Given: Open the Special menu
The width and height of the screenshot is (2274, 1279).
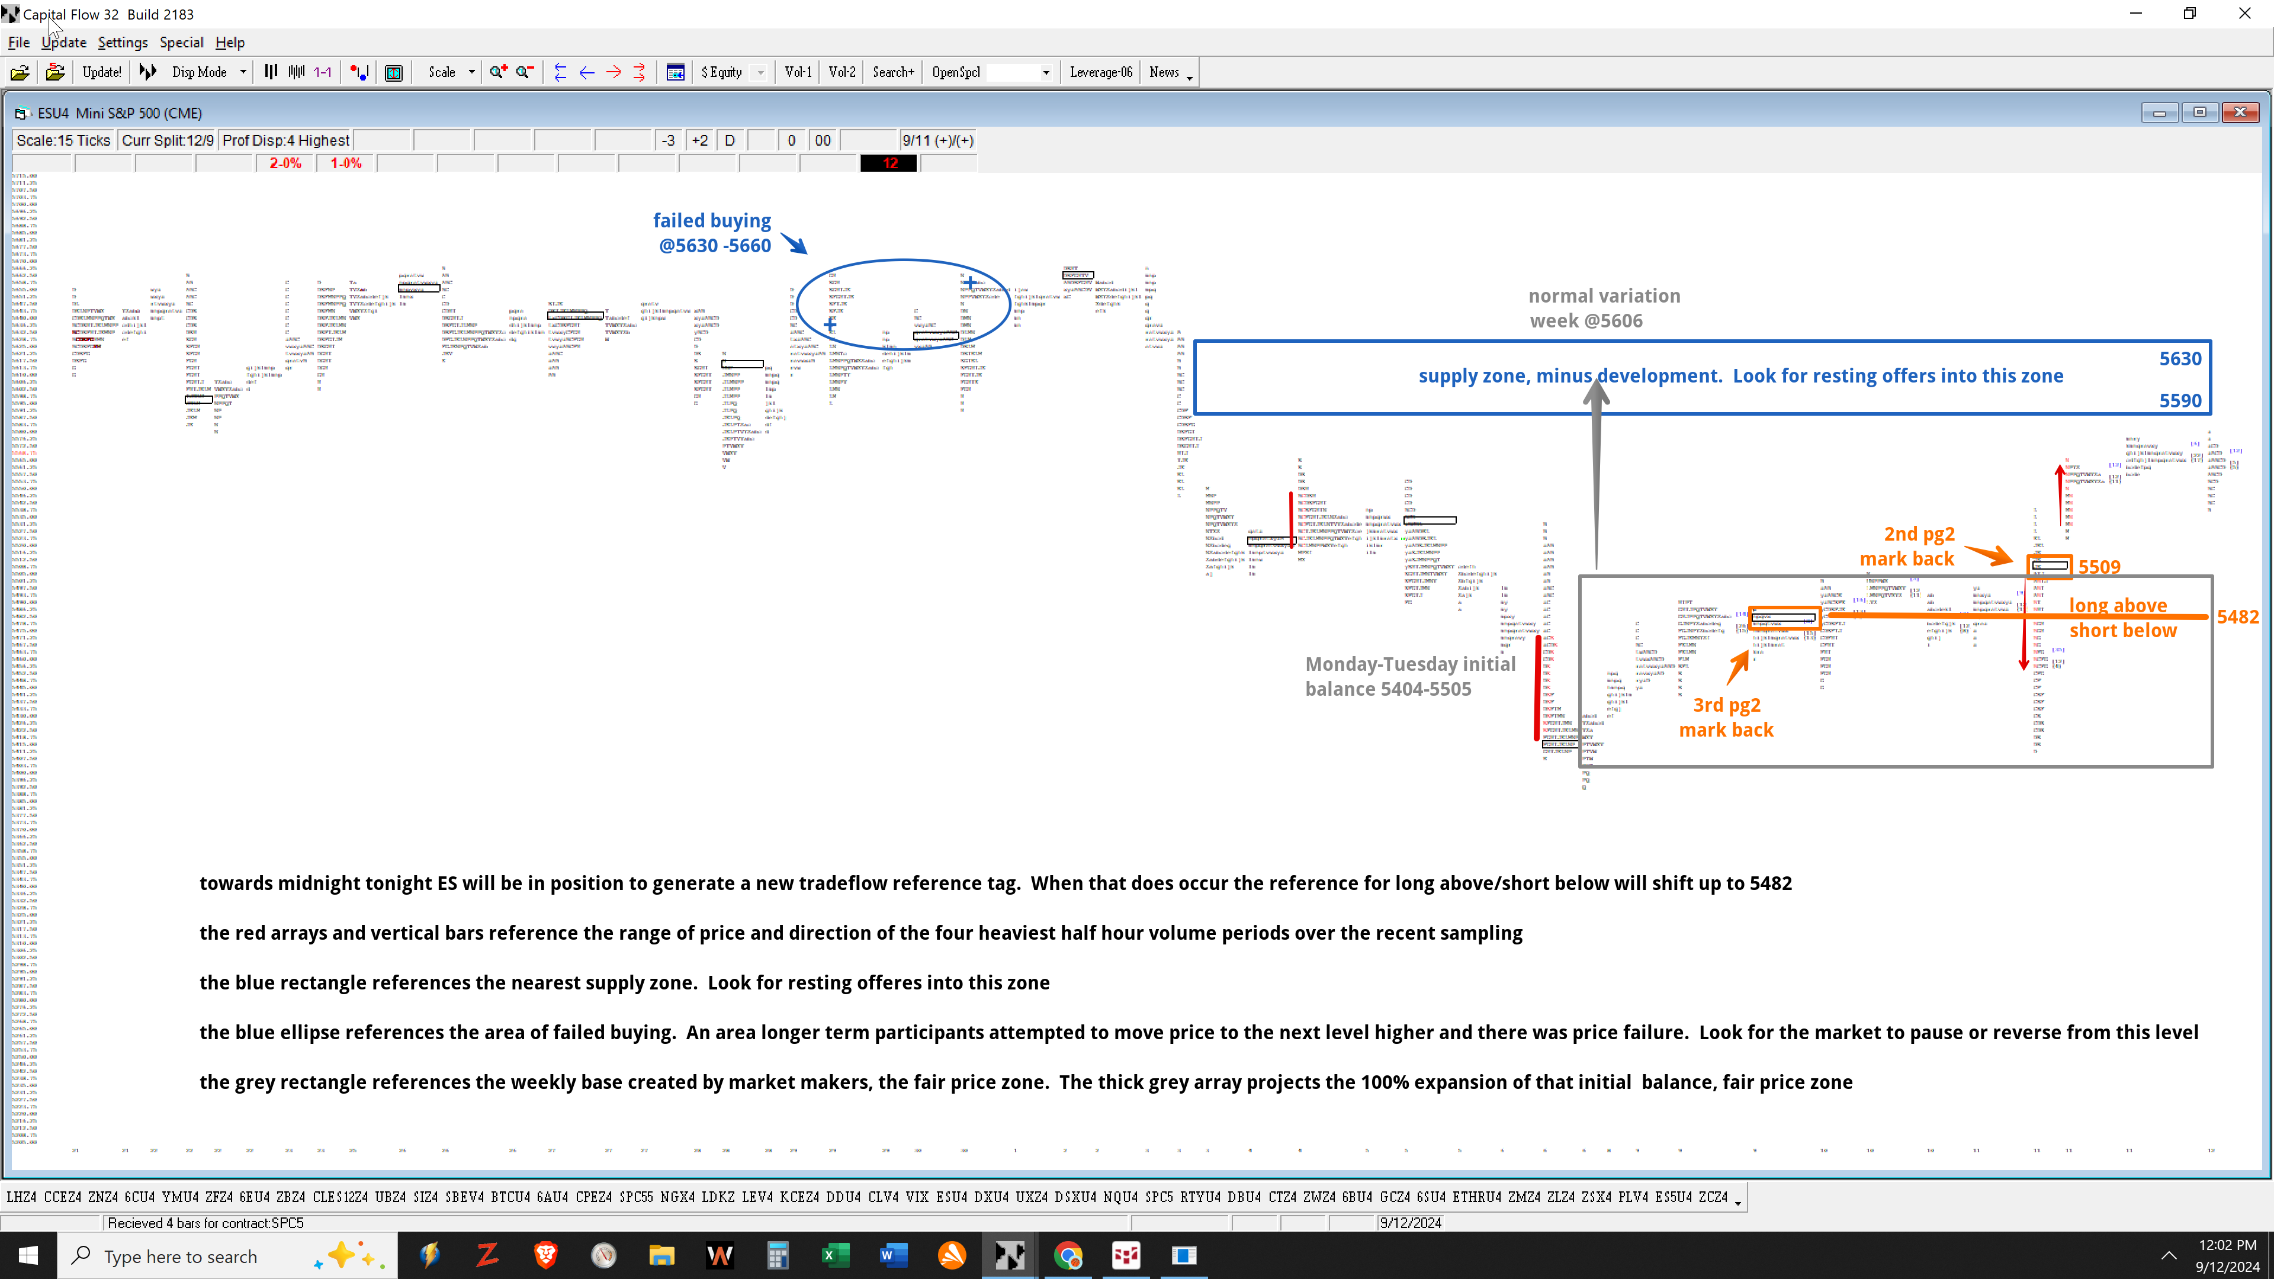Looking at the screenshot, I should pyautogui.click(x=182, y=43).
